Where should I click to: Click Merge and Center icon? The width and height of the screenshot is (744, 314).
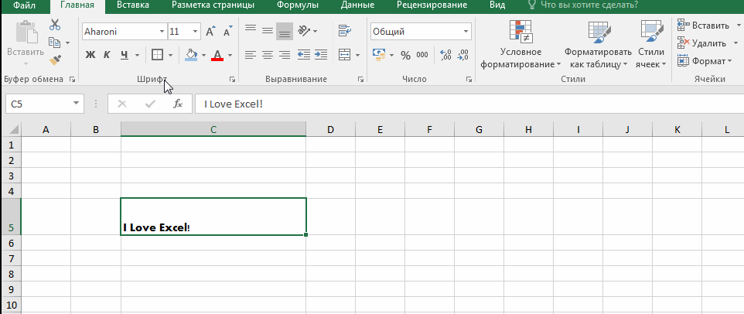point(344,55)
